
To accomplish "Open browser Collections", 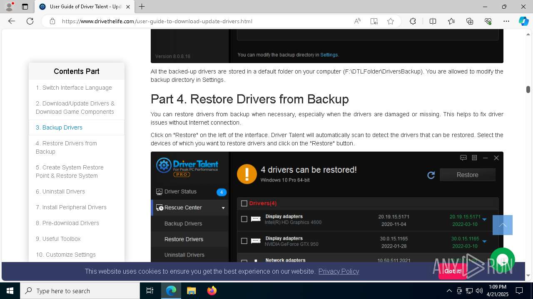I will point(470,21).
